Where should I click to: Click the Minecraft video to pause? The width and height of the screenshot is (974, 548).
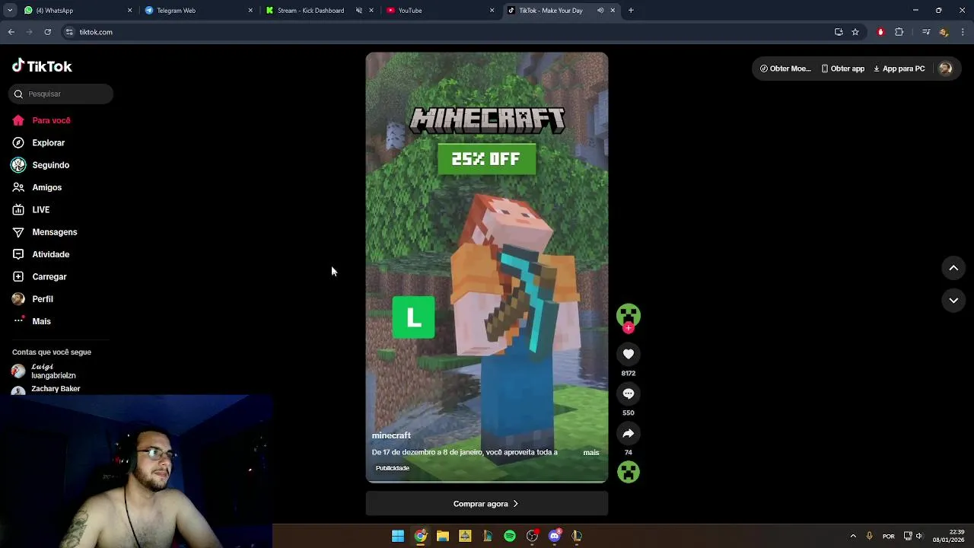487,266
